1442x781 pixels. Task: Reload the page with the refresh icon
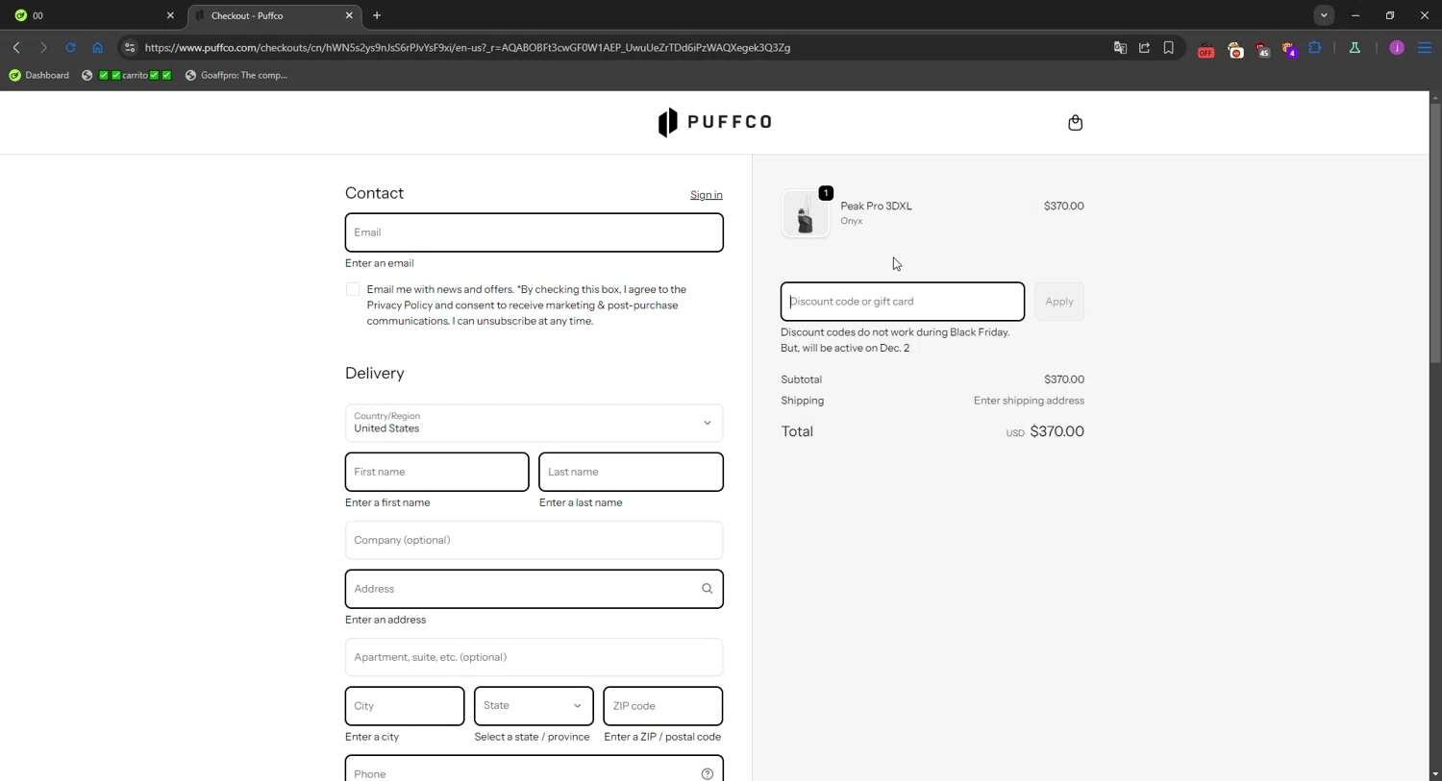click(x=70, y=47)
